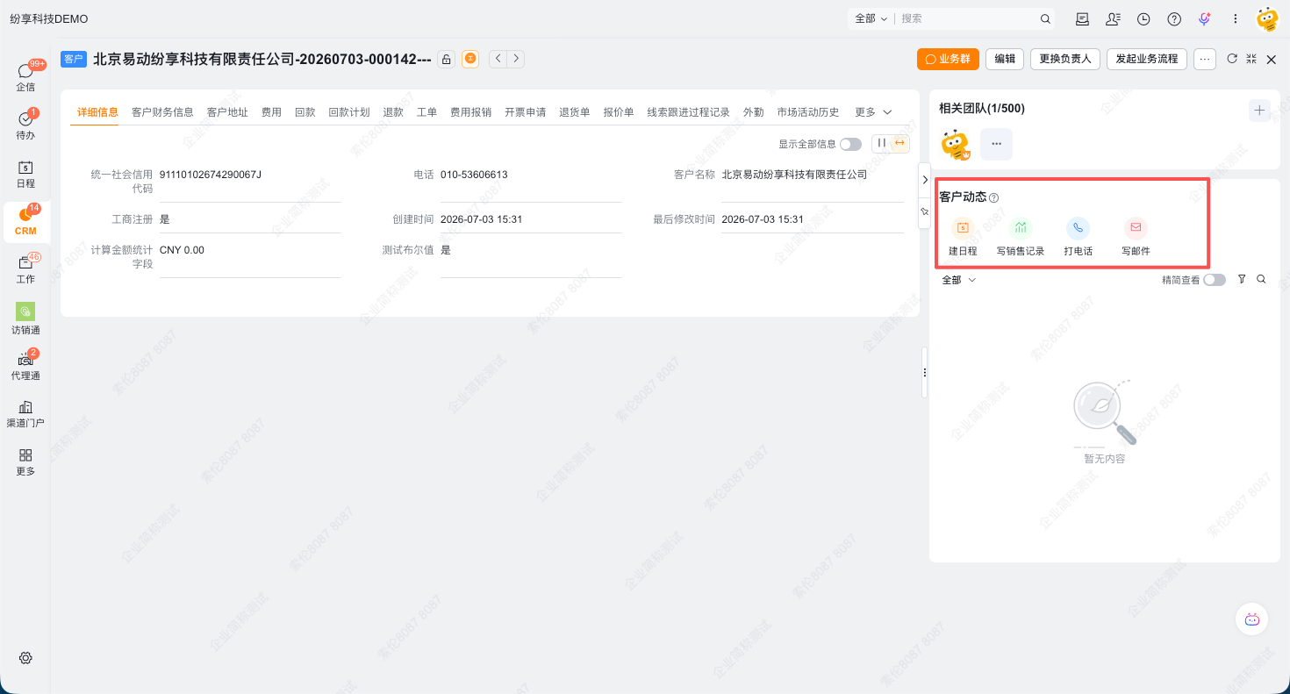Click 写销售记录 sales record icon
Screen dimensions: 1290x694
[x=1021, y=228]
